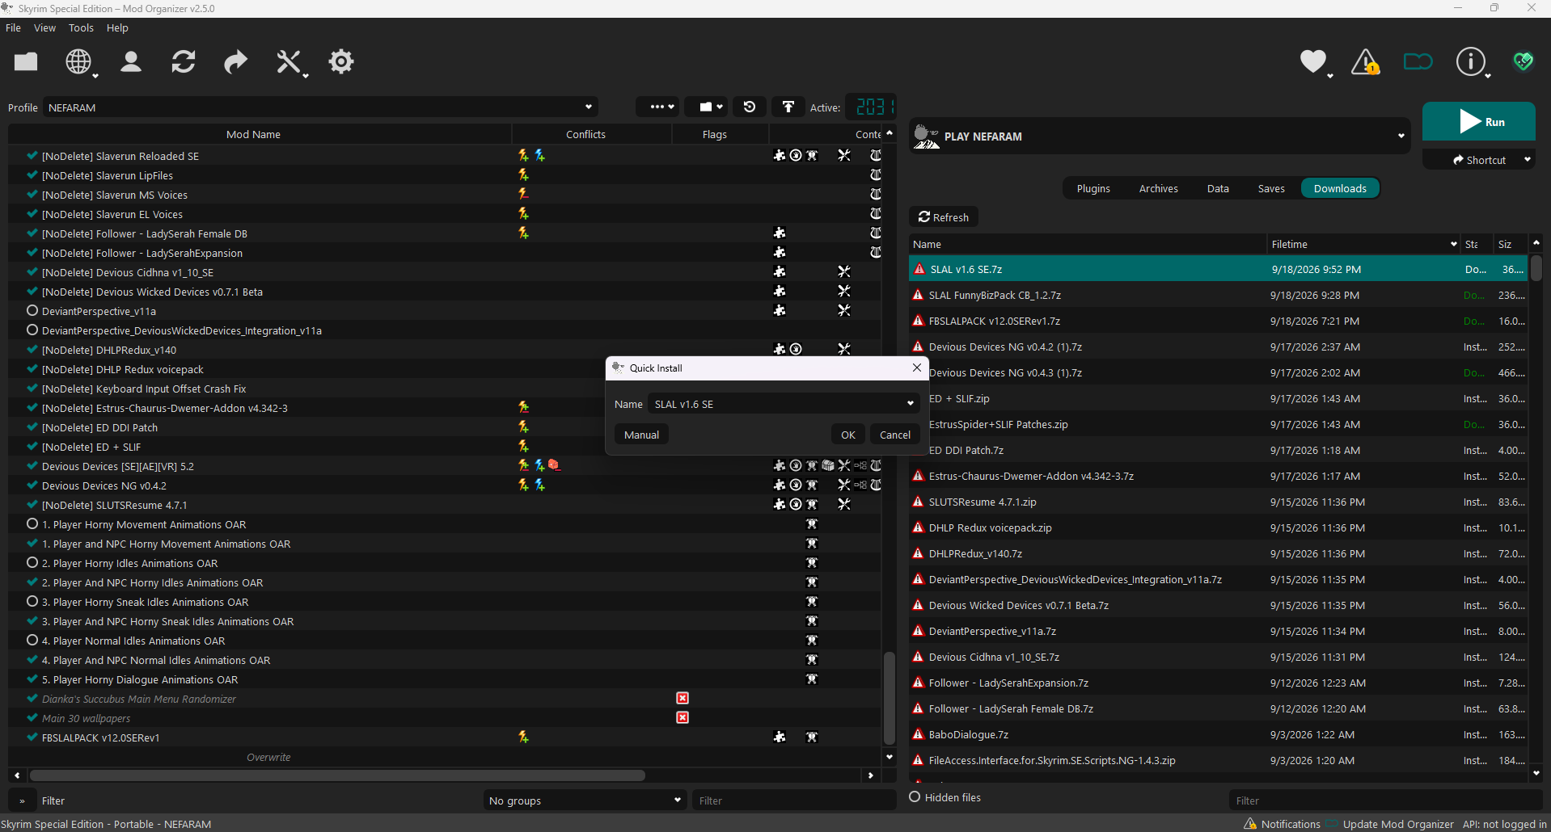This screenshot has width=1551, height=832.
Task: Enable 1. Player Horny Movement Animations OAR
Action: coord(32,523)
